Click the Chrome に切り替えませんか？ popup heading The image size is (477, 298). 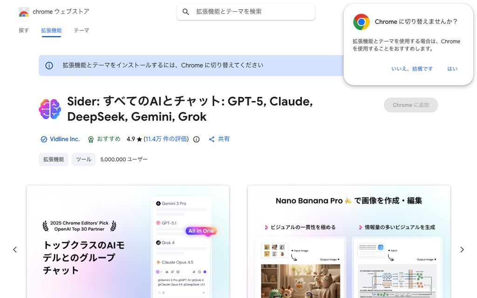416,21
